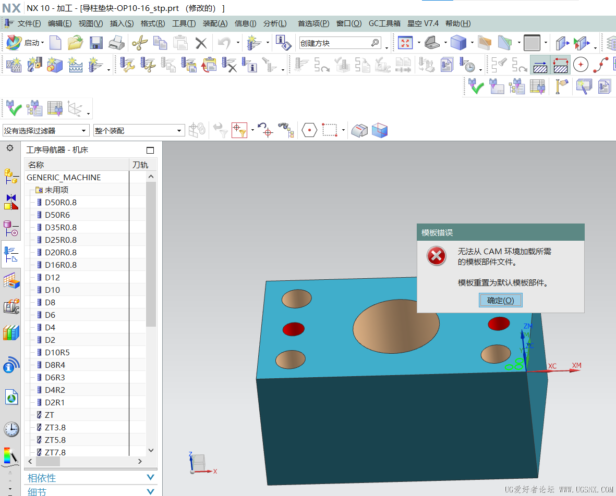Click the Open folder icon
Image resolution: width=616 pixels, height=496 pixels.
coord(76,43)
